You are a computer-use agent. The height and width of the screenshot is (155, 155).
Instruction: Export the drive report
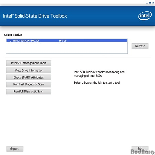pyautogui.click(x=15, y=149)
